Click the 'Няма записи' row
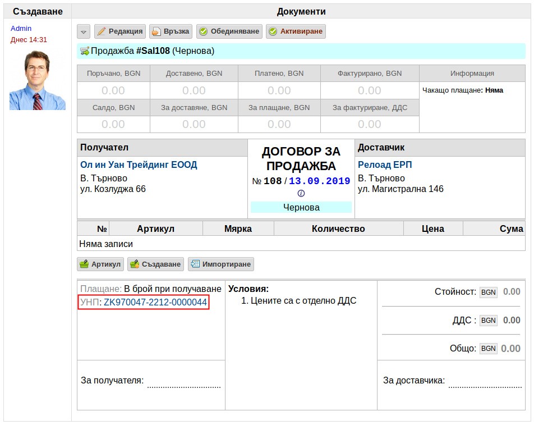Image resolution: width=534 pixels, height=425 pixels. pyautogui.click(x=301, y=244)
